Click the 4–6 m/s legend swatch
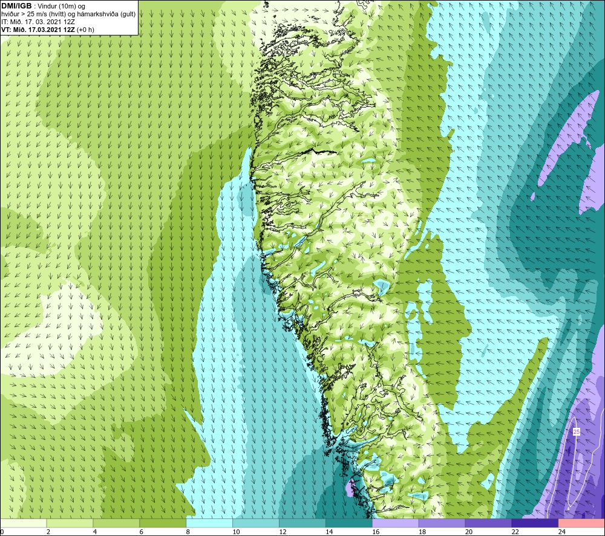The height and width of the screenshot is (536, 605). pos(116,523)
